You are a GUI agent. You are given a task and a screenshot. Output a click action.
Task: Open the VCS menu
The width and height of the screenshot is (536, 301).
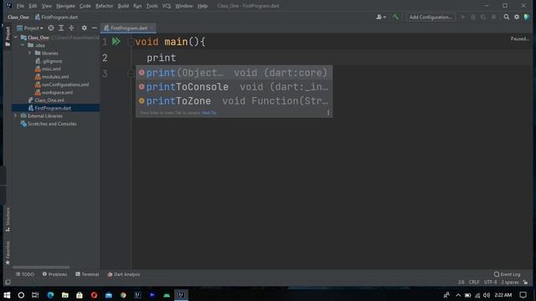pos(167,6)
